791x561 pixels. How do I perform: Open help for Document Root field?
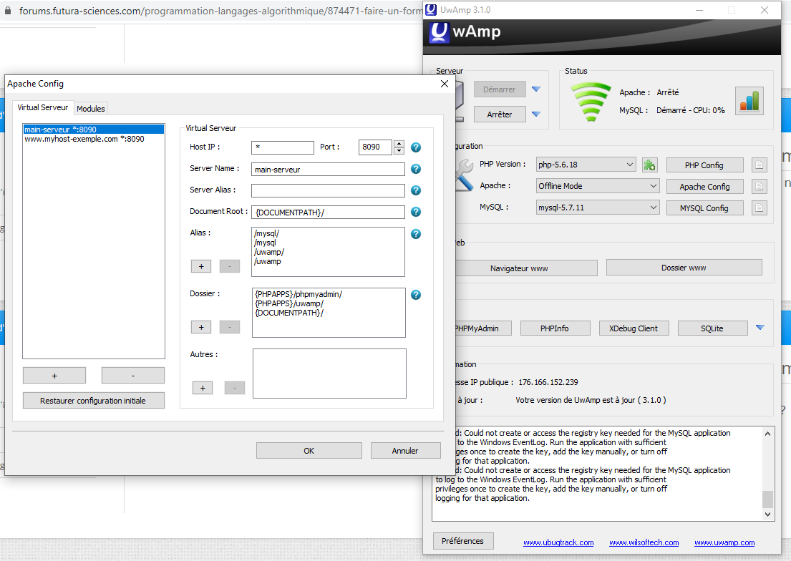(416, 212)
